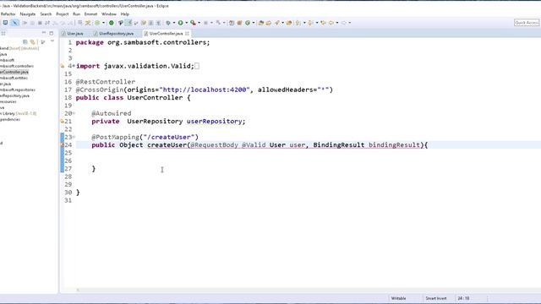
Task: Click the highlighted toggle icon near debug tools
Action: [128, 23]
